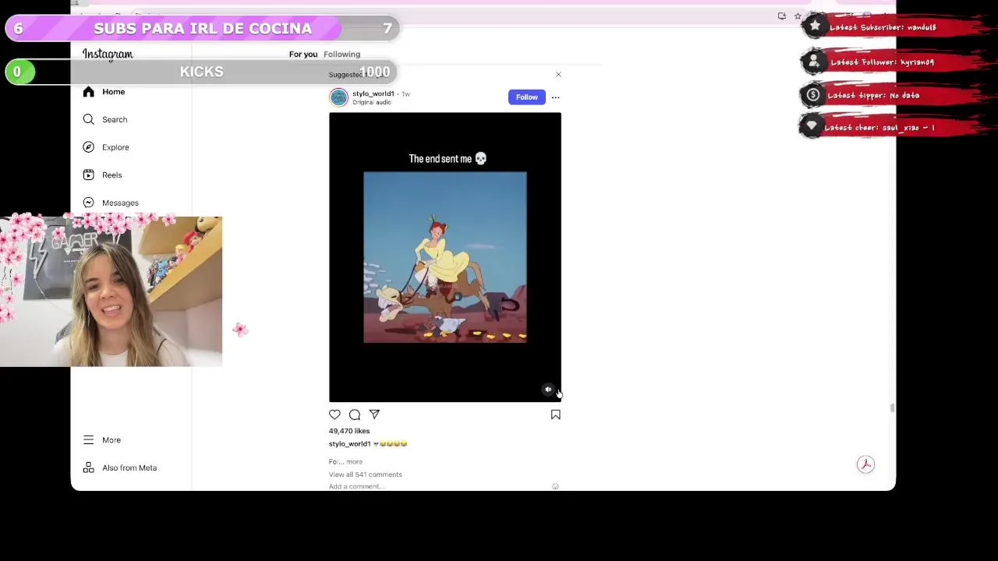Click the Instagram logo

click(108, 55)
